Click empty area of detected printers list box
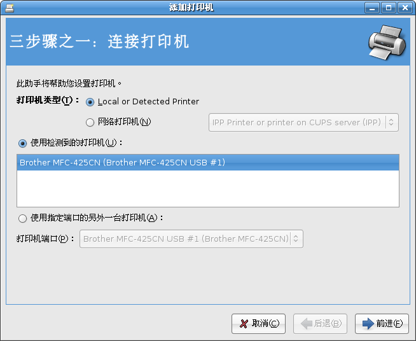The height and width of the screenshot is (341, 416). pos(208,188)
